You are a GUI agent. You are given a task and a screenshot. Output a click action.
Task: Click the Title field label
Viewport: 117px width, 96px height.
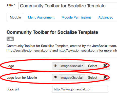11,5
